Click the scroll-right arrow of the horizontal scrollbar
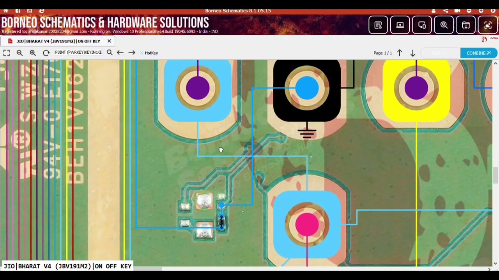 [490, 269]
